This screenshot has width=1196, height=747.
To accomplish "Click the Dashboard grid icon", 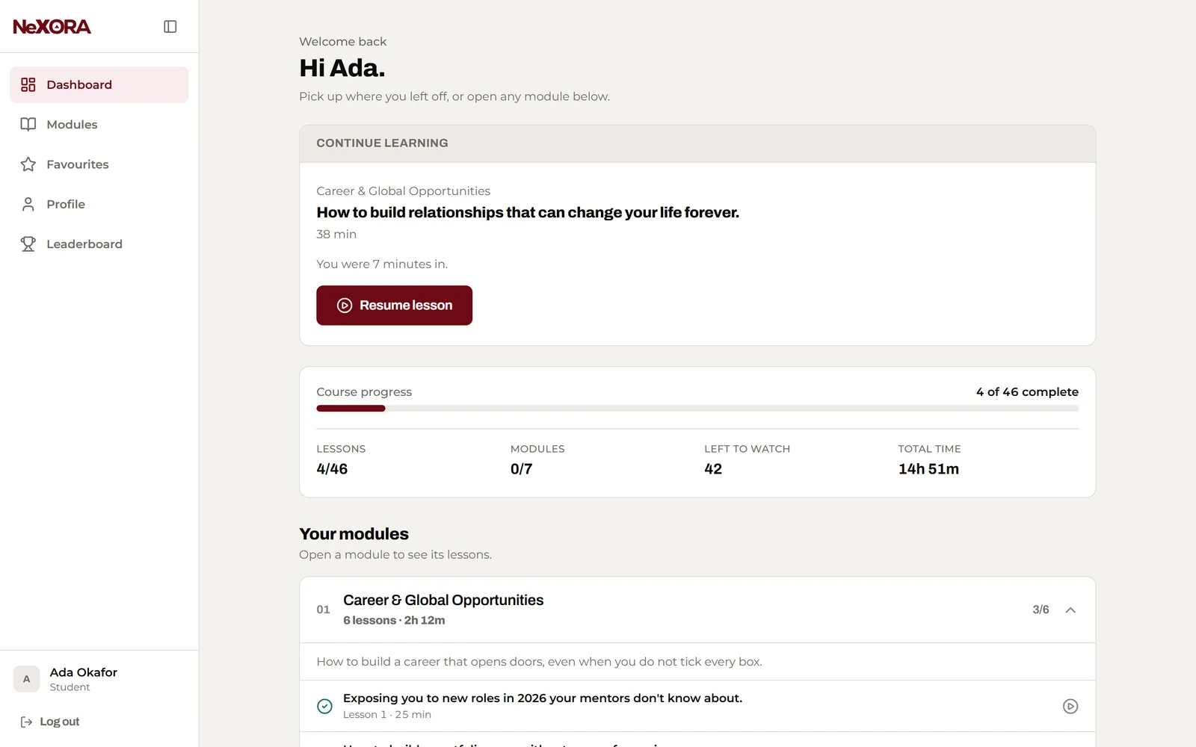I will pyautogui.click(x=28, y=84).
